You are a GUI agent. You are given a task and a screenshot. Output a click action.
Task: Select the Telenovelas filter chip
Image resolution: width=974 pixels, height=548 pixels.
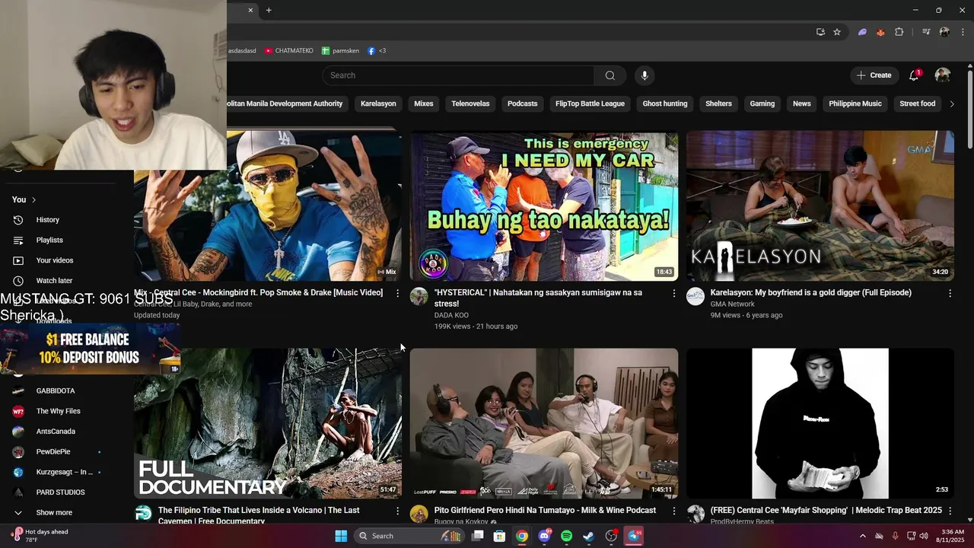click(x=470, y=104)
